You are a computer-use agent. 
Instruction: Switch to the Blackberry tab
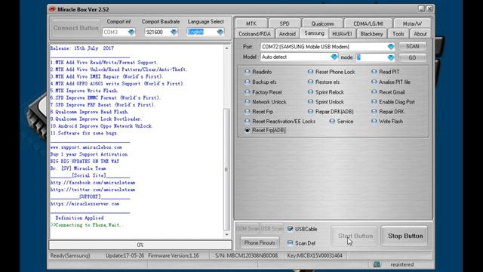[371, 34]
